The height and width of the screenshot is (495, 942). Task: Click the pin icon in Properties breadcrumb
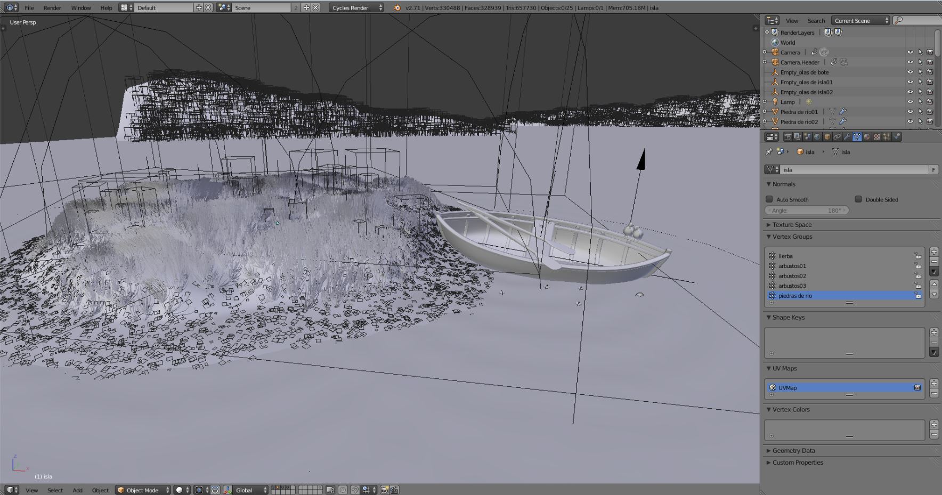(x=768, y=152)
